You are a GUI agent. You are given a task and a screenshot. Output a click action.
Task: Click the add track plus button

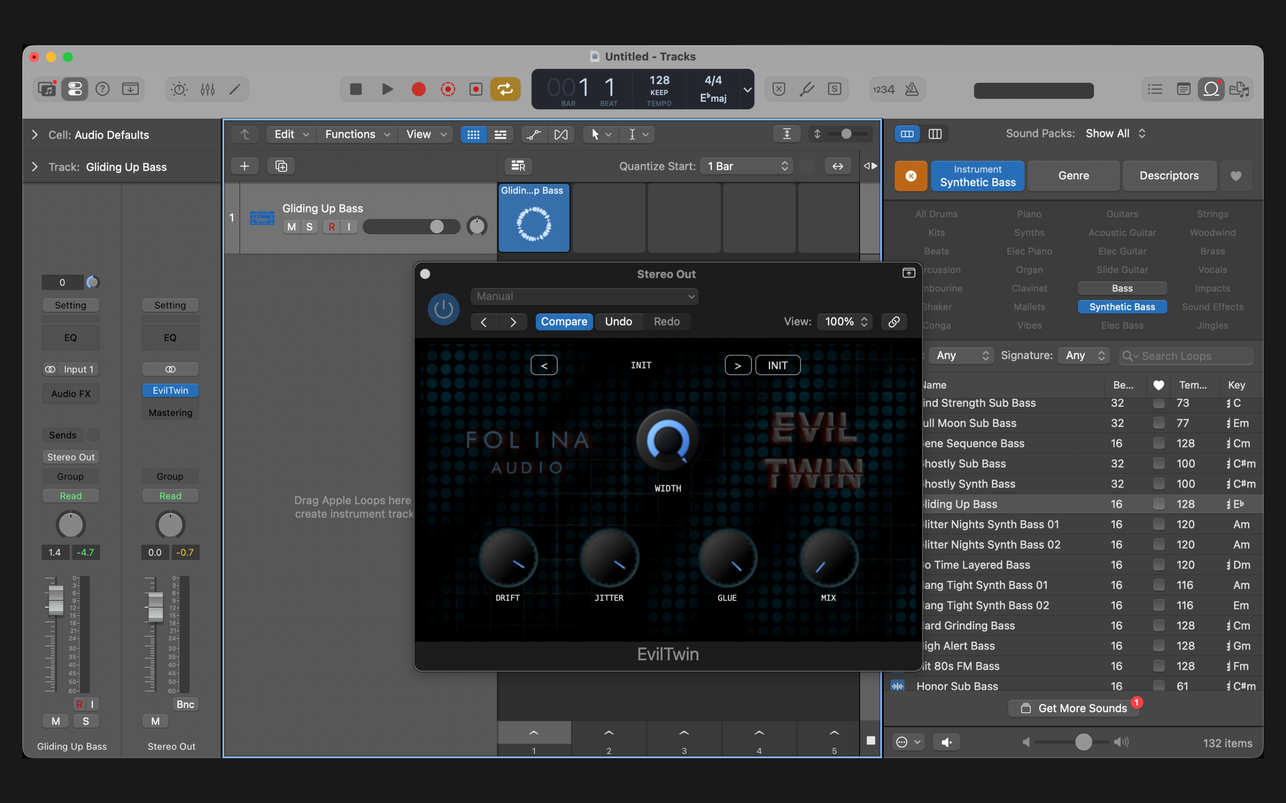pyautogui.click(x=244, y=166)
